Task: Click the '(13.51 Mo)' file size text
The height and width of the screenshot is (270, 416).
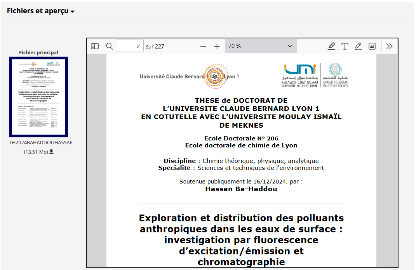Action: (x=36, y=152)
